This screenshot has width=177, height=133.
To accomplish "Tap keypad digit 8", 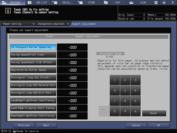I will [x=125, y=101].
